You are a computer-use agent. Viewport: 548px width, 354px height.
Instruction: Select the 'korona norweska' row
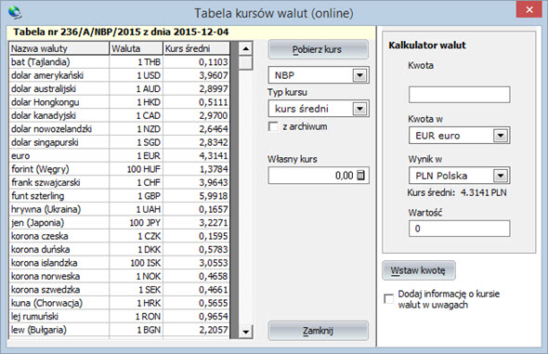pyautogui.click(x=119, y=276)
